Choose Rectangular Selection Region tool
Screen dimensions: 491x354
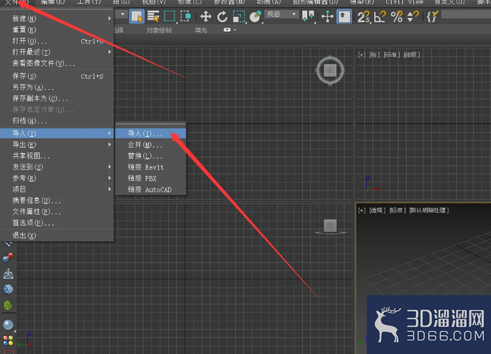169,16
